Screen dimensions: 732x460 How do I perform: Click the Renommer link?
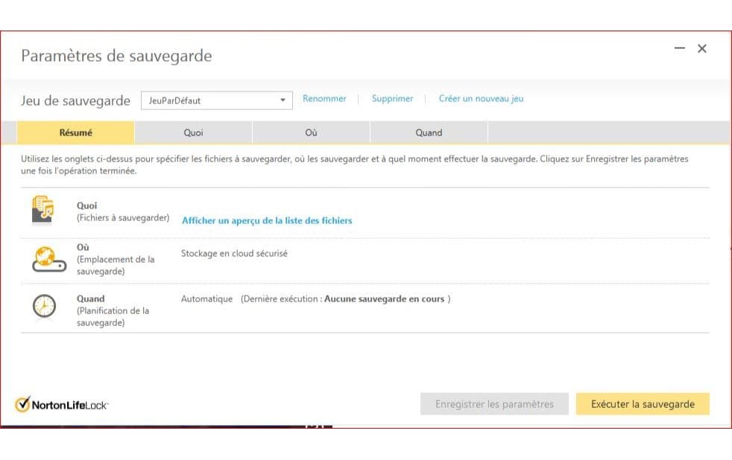(324, 99)
